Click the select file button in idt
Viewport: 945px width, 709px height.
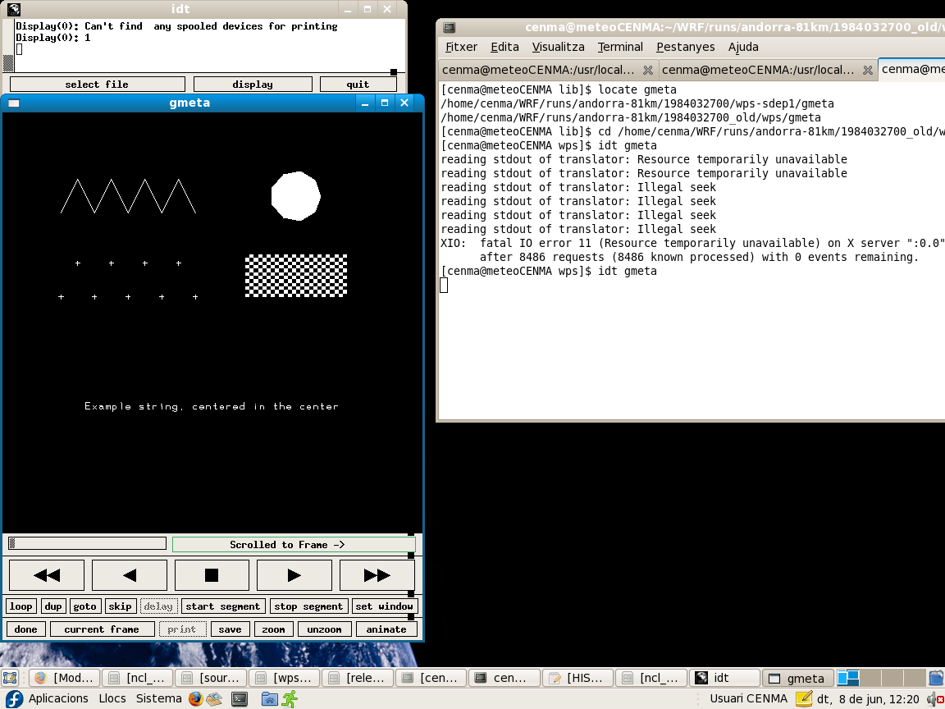[97, 84]
